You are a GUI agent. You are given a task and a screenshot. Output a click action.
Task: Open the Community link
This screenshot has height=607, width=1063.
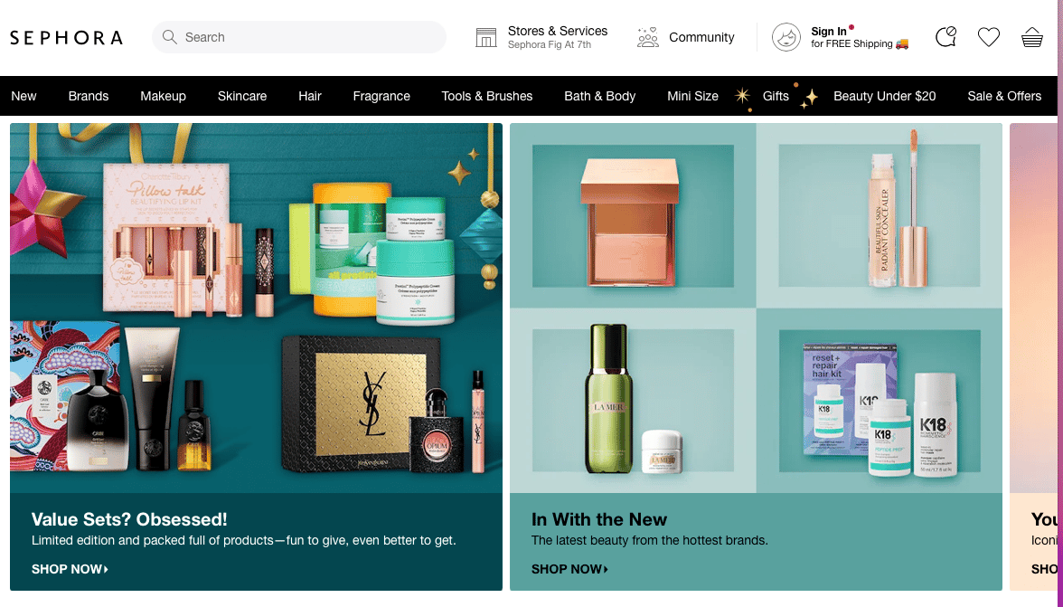(x=701, y=37)
